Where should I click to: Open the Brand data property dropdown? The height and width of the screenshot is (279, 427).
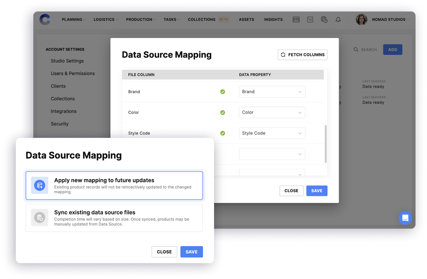point(272,92)
